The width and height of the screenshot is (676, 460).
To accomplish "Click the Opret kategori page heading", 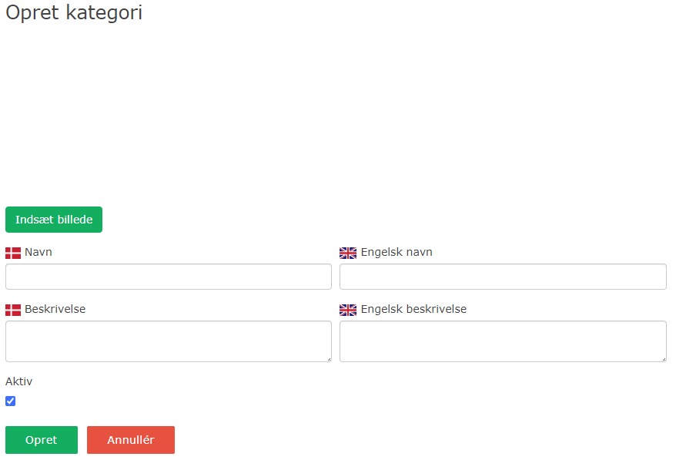I will point(73,13).
